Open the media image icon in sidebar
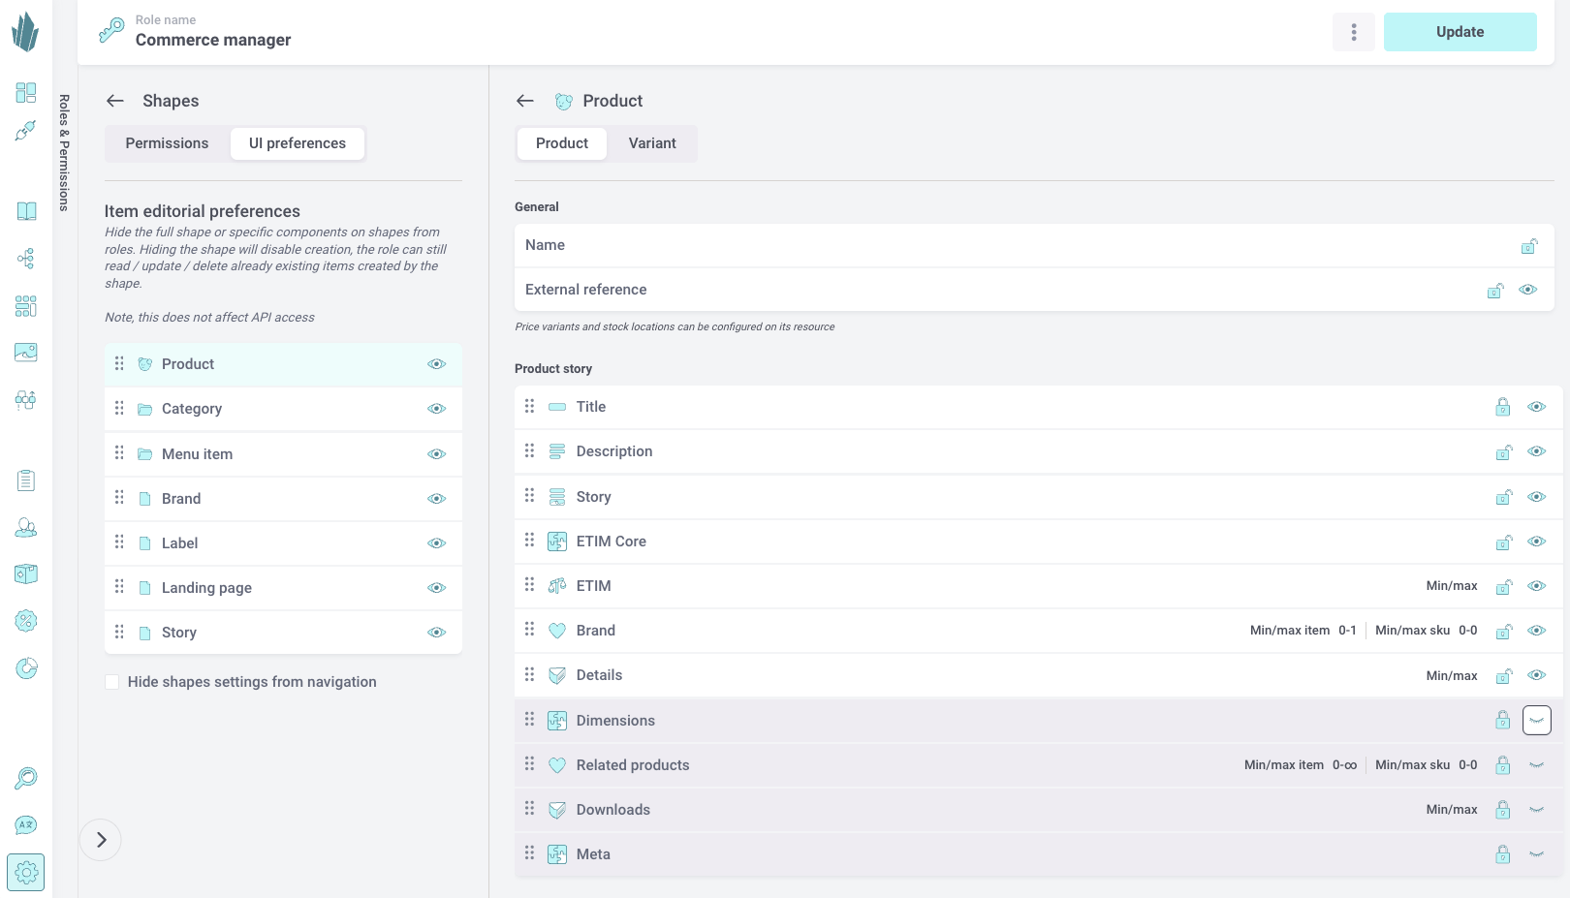1570x898 pixels. point(26,353)
